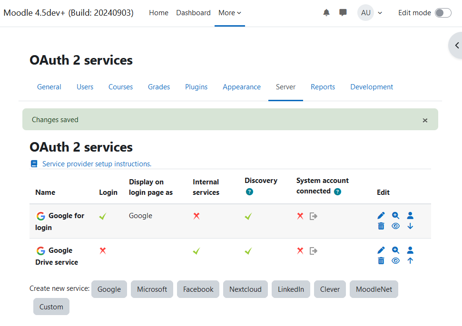Image resolution: width=462 pixels, height=326 pixels.
Task: Connect system account for Google for login
Action: coord(313,216)
